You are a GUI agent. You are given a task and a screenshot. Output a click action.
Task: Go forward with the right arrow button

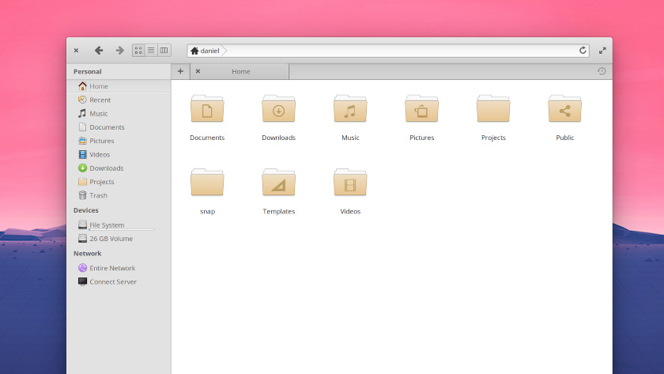click(120, 51)
